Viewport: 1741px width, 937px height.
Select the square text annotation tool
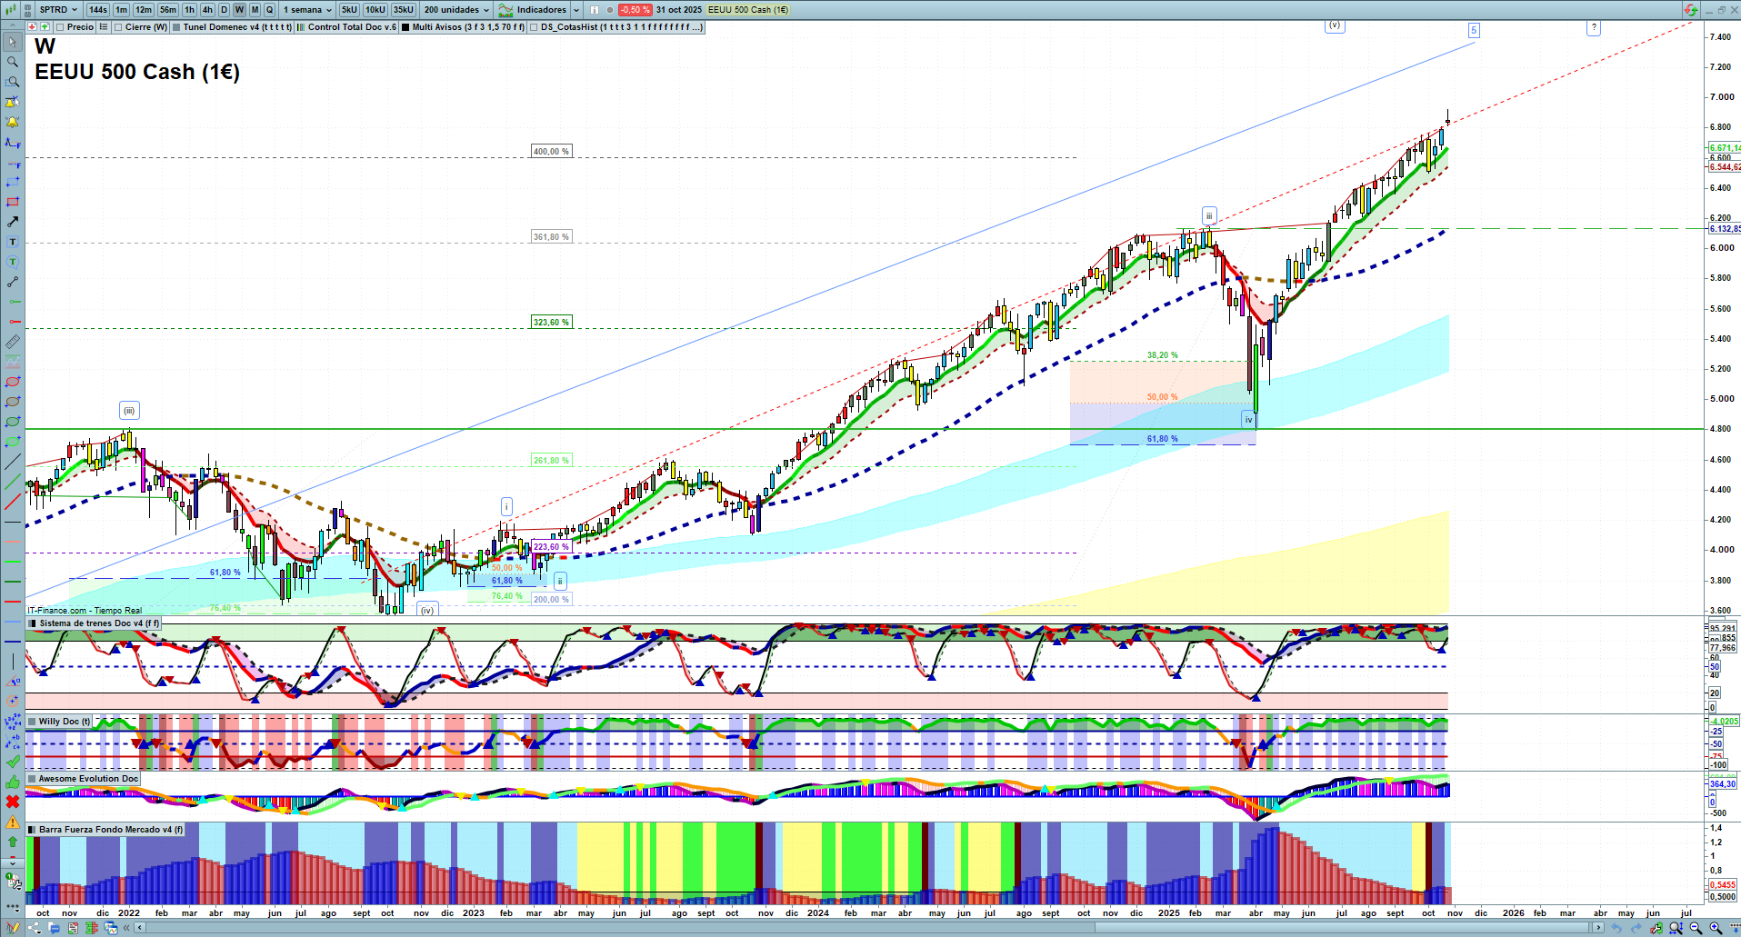tap(12, 242)
